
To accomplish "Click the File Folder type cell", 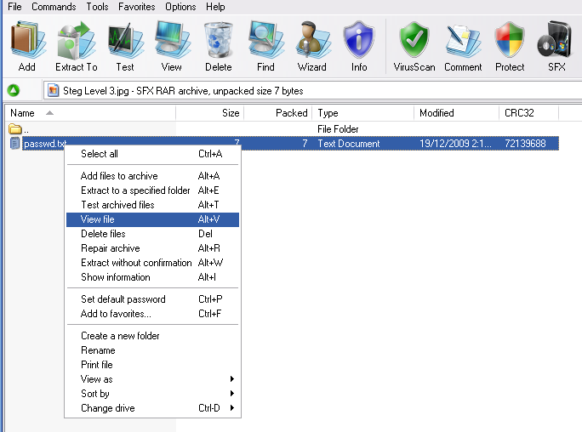I will pos(338,129).
